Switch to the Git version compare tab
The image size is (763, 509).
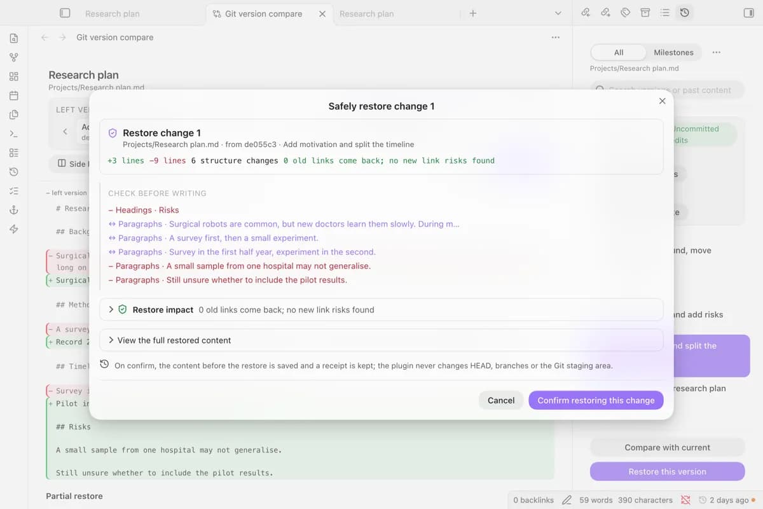pyautogui.click(x=264, y=13)
